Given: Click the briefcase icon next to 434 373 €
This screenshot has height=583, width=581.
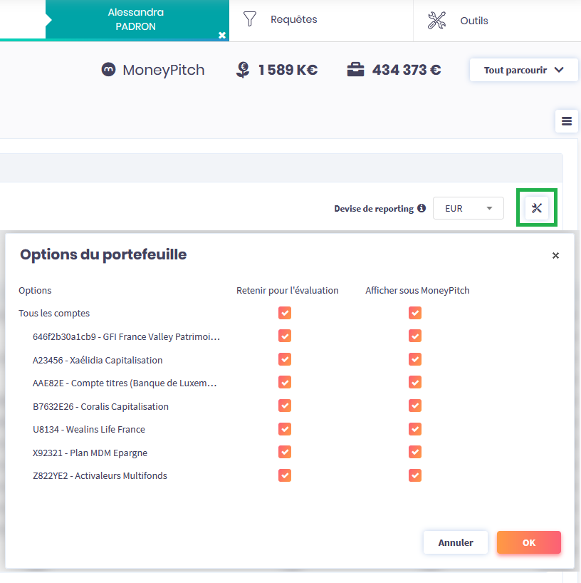Looking at the screenshot, I should [x=355, y=70].
